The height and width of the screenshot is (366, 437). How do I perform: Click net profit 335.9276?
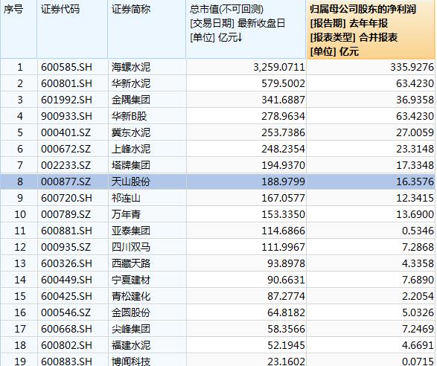412,67
